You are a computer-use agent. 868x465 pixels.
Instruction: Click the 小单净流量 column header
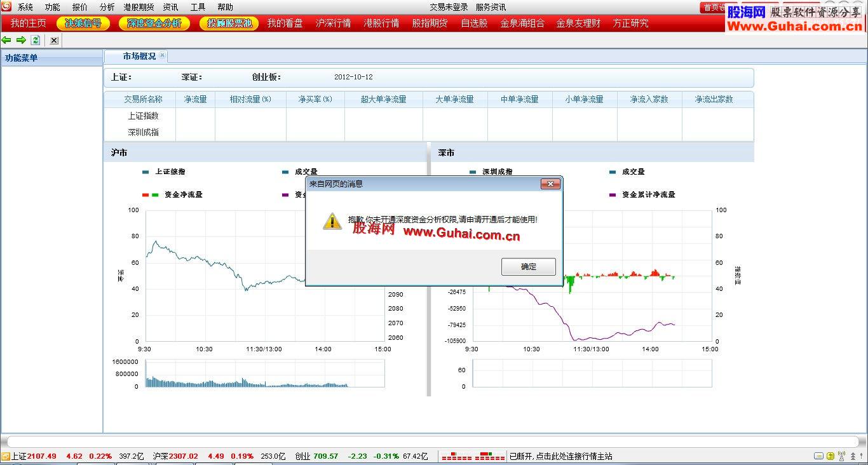584,99
